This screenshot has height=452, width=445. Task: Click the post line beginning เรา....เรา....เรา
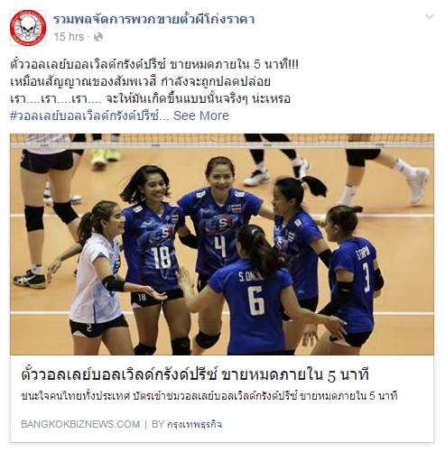pos(150,98)
